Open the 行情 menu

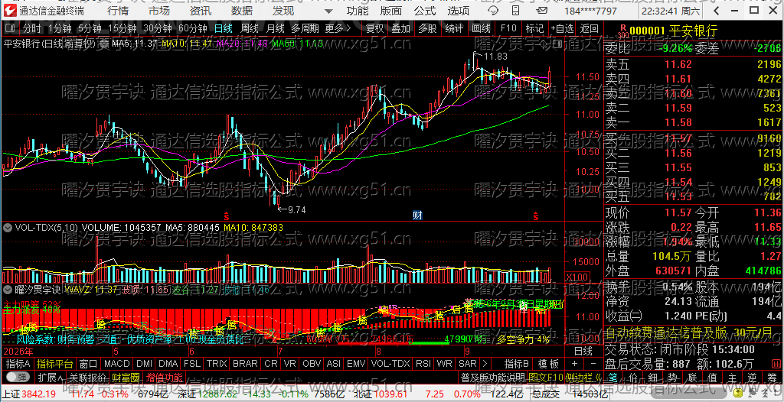[117, 11]
